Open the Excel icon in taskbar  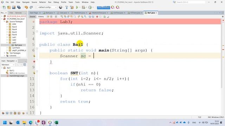[x=56, y=122]
